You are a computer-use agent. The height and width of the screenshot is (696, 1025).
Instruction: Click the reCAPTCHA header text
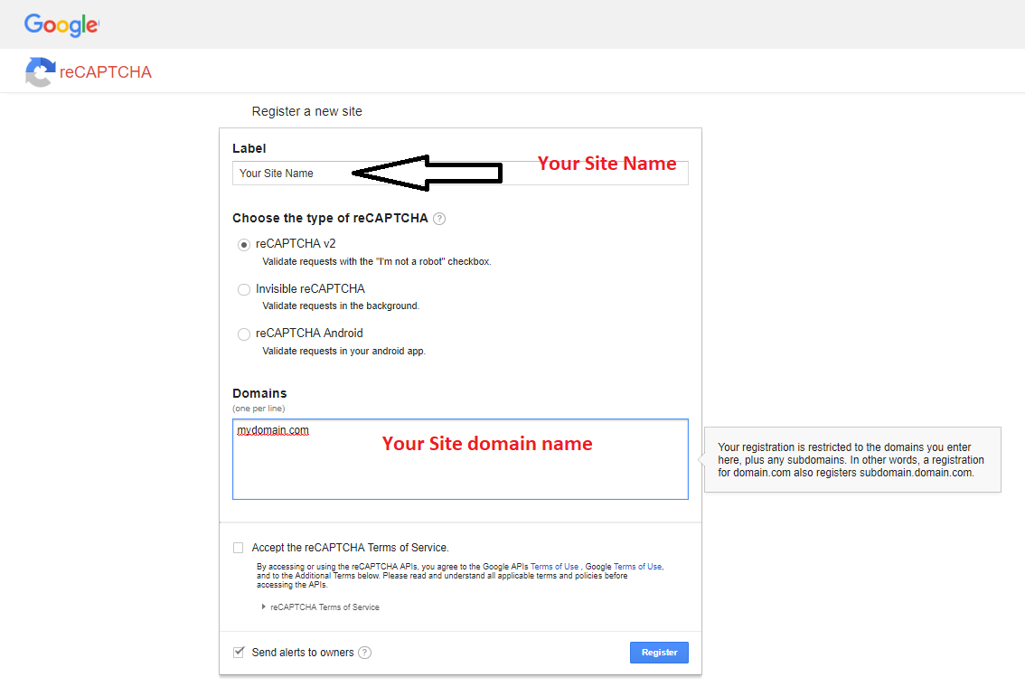[x=106, y=72]
